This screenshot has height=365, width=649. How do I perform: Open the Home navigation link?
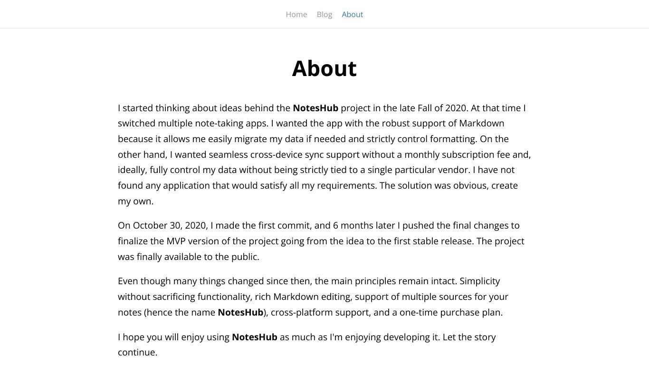296,14
